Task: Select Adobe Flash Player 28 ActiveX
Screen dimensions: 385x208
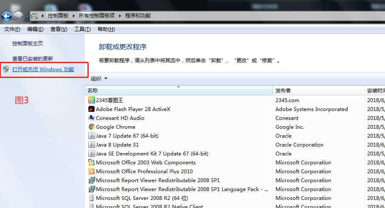Action: [x=133, y=109]
